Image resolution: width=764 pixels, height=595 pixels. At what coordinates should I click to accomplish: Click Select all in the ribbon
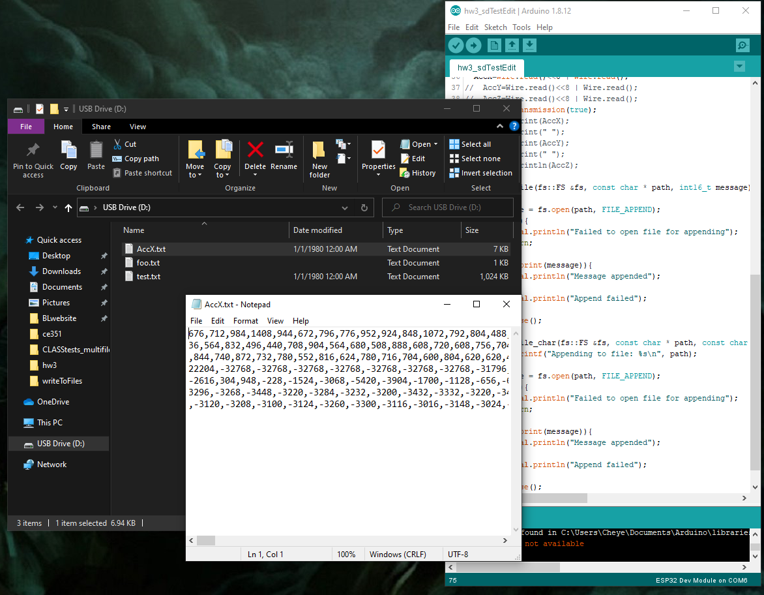tap(475, 144)
